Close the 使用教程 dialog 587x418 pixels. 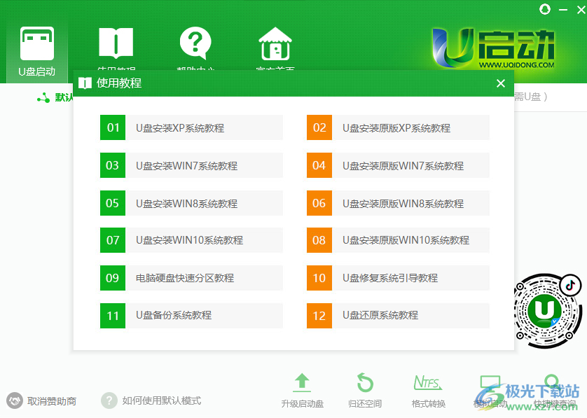501,83
